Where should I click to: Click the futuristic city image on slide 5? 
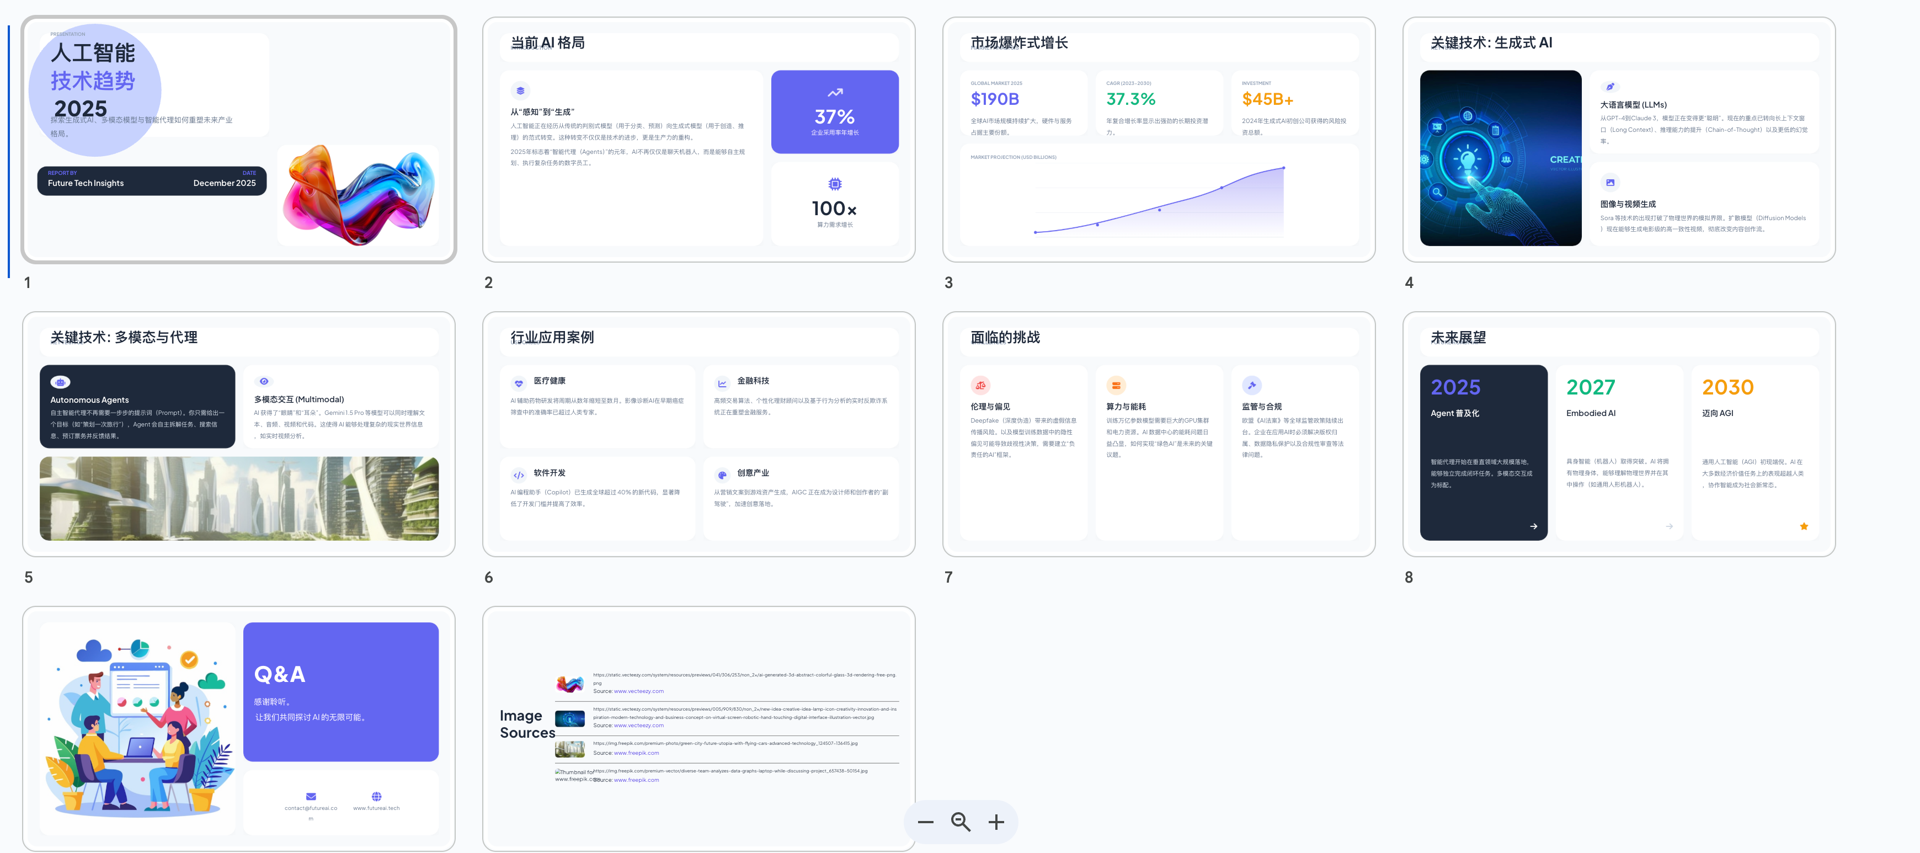coord(238,498)
